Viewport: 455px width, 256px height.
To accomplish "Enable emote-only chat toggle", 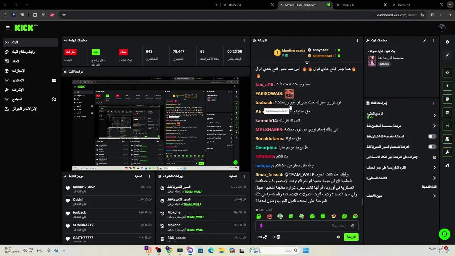I will pyautogui.click(x=432, y=147).
